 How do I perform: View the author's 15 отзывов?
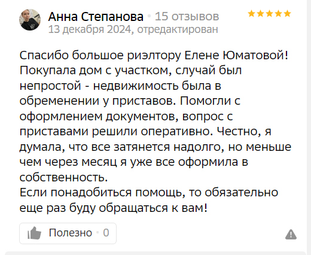pyautogui.click(x=187, y=16)
